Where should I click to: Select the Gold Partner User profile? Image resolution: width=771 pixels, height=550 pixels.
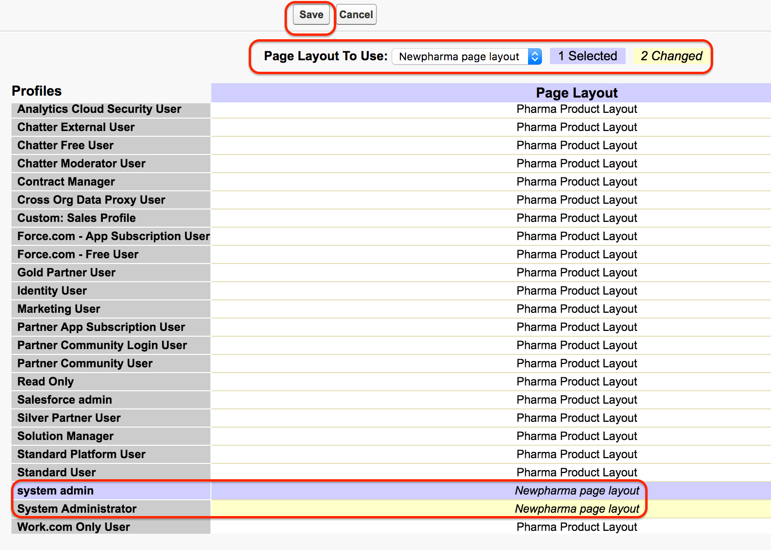66,273
